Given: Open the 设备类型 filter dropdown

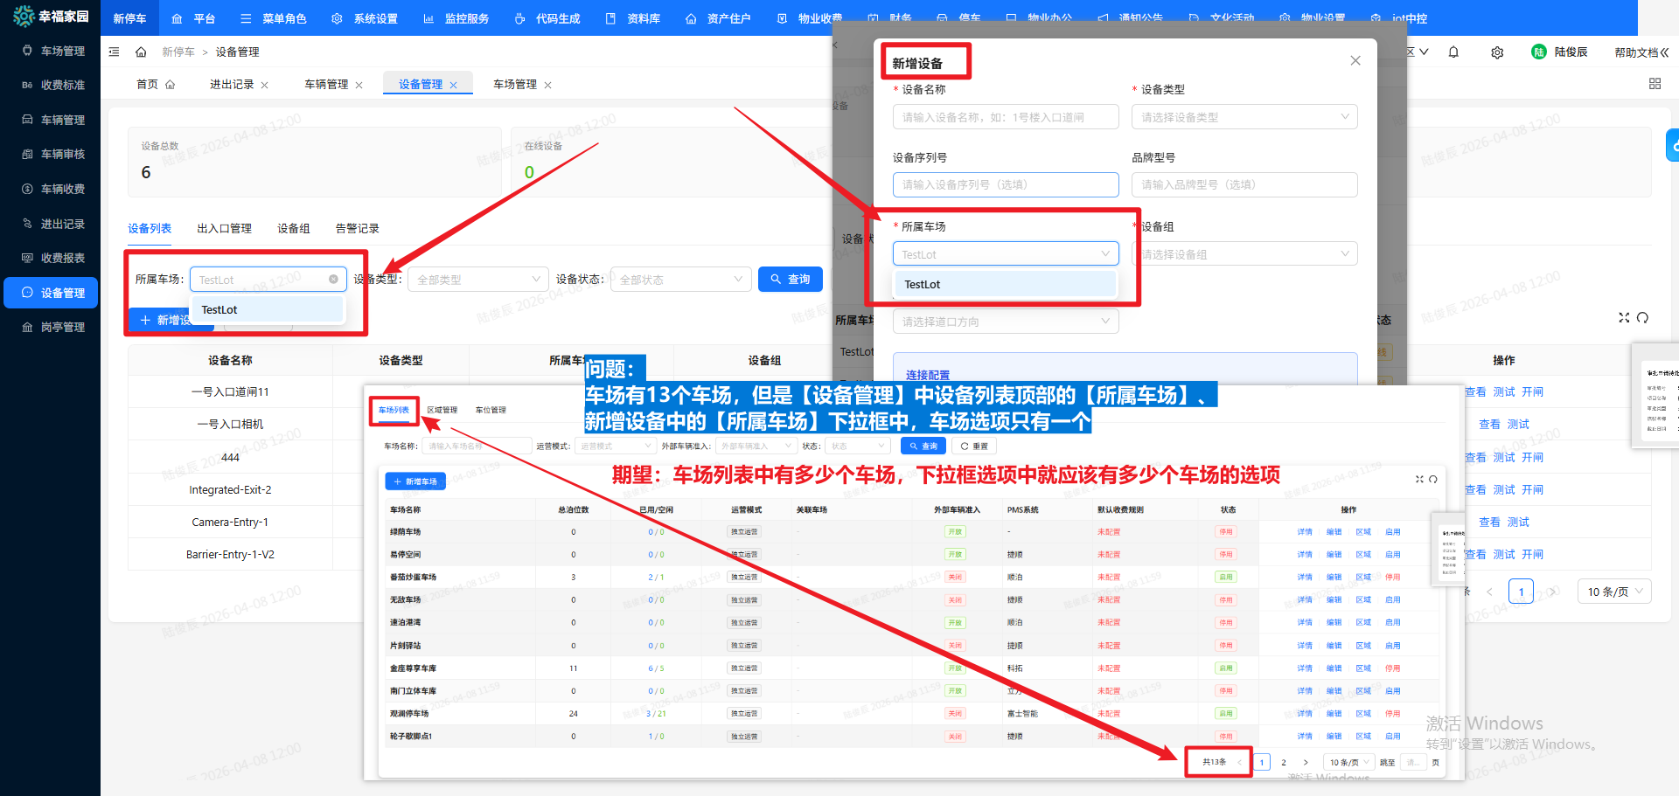Looking at the screenshot, I should pyautogui.click(x=477, y=280).
